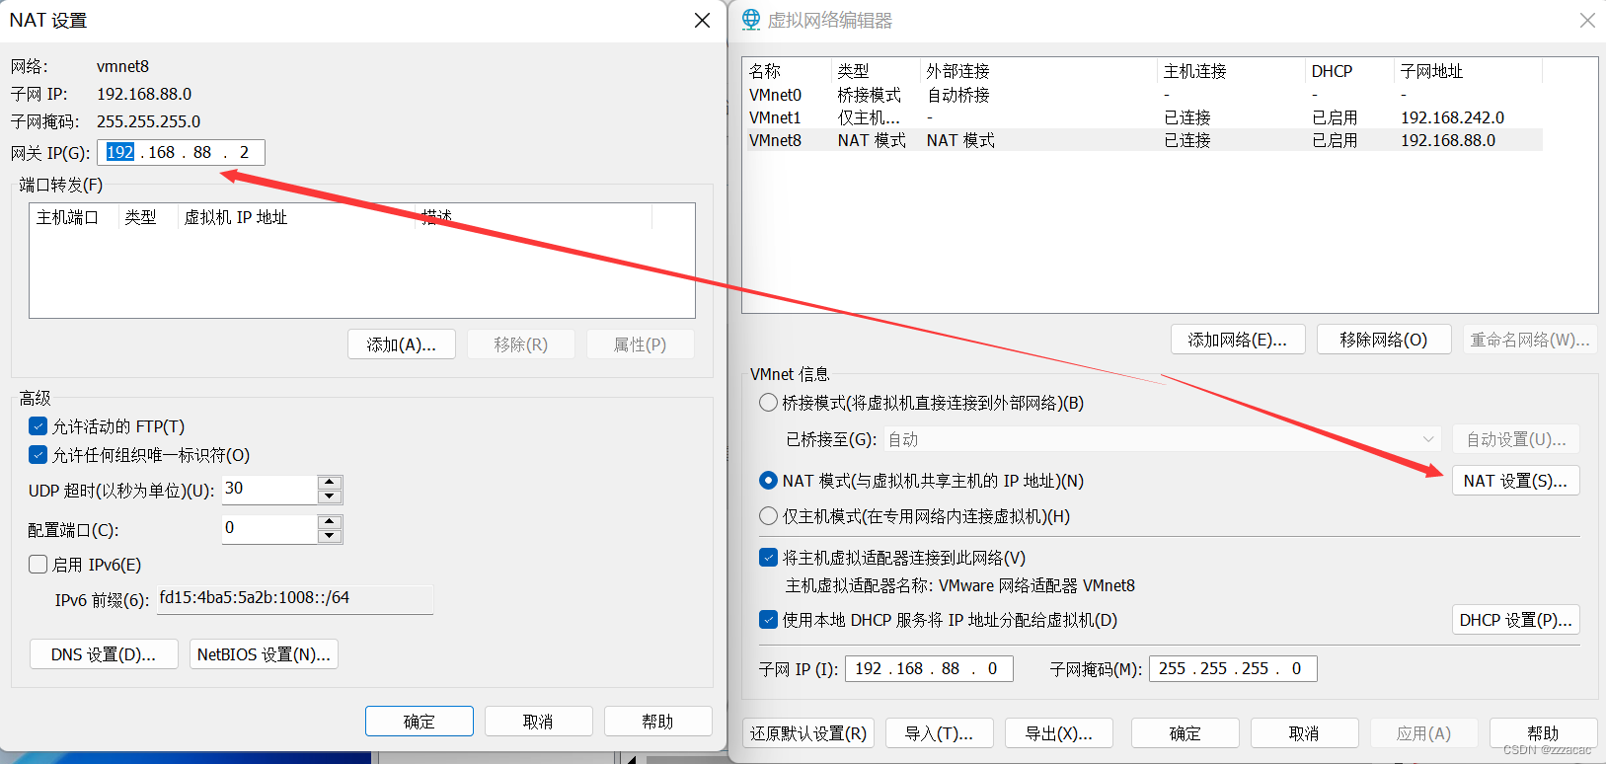Click 导入(T)... button
Image resolution: width=1606 pixels, height=764 pixels.
click(x=939, y=733)
